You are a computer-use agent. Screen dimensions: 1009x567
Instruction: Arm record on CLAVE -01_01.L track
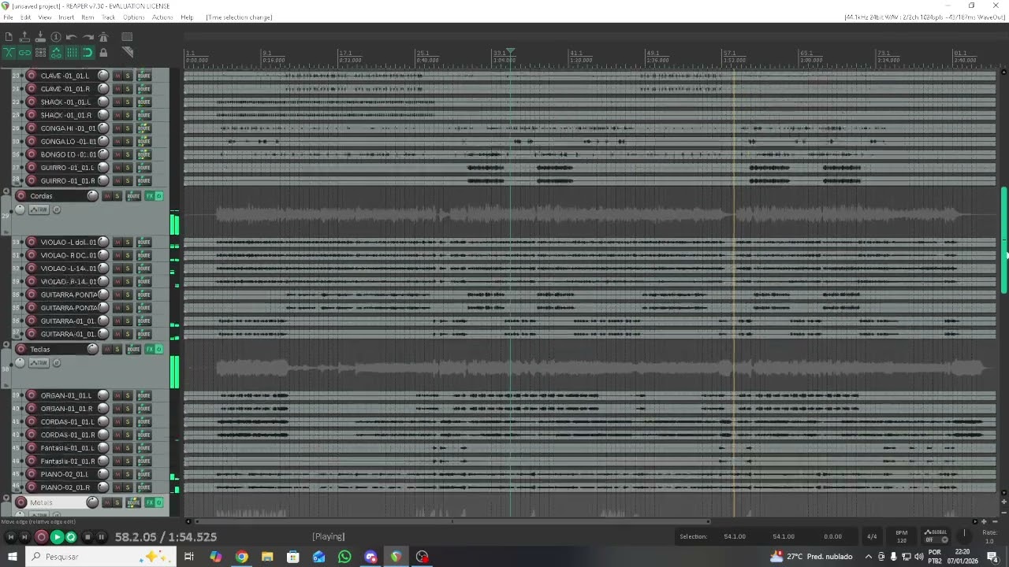(32, 76)
